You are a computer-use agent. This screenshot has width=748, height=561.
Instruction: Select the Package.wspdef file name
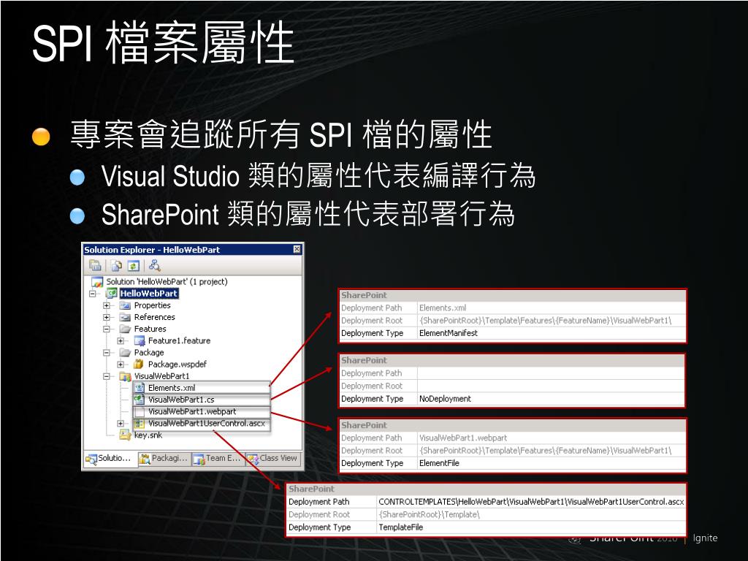click(x=178, y=364)
